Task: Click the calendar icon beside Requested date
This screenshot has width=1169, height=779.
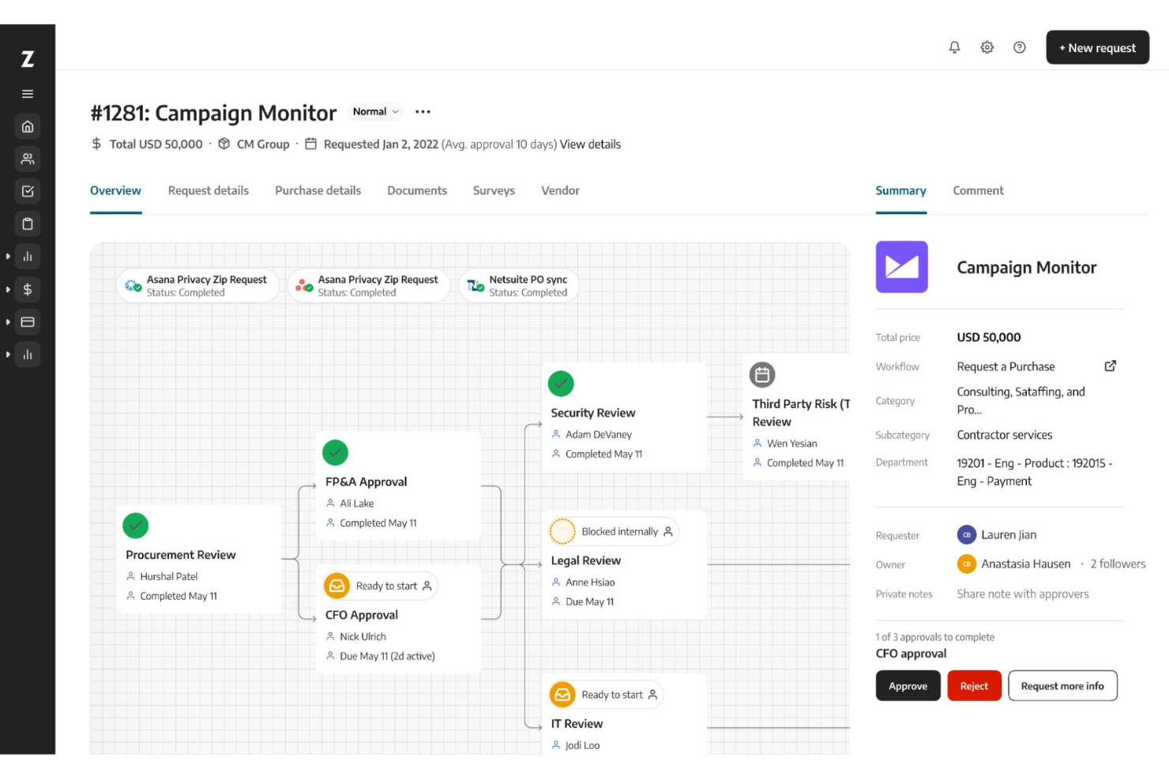Action: (x=311, y=144)
